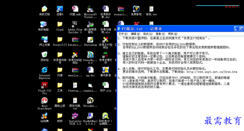Select the 迅雷5 shortcut icon
Screen dimensions: 244x131
point(60,9)
